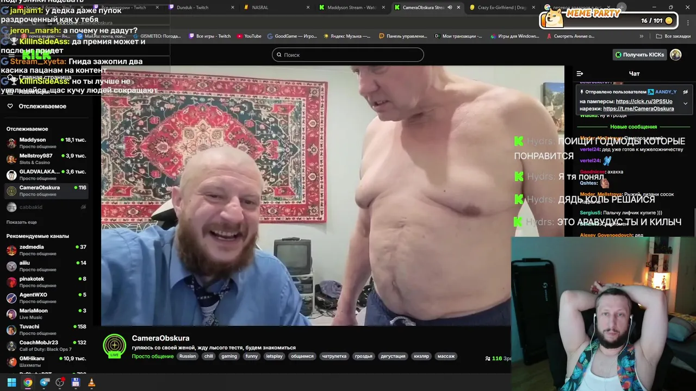Open the Все игры - Twitch bookmark
696x391 pixels.
click(209, 36)
